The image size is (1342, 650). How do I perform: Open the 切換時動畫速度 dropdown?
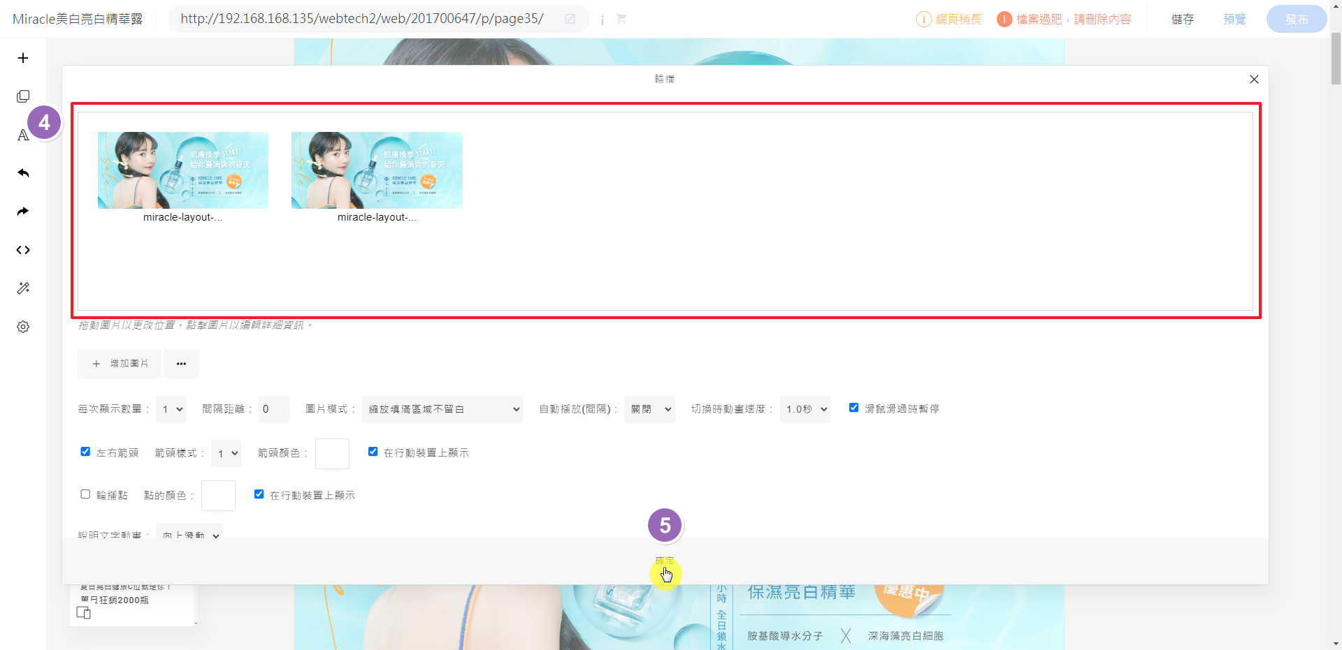click(x=805, y=409)
